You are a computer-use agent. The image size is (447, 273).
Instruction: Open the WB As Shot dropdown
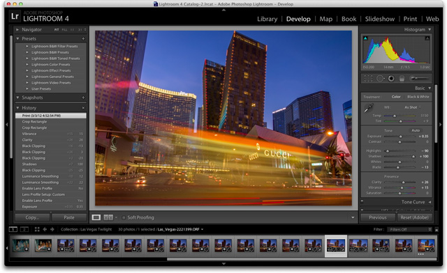click(413, 107)
